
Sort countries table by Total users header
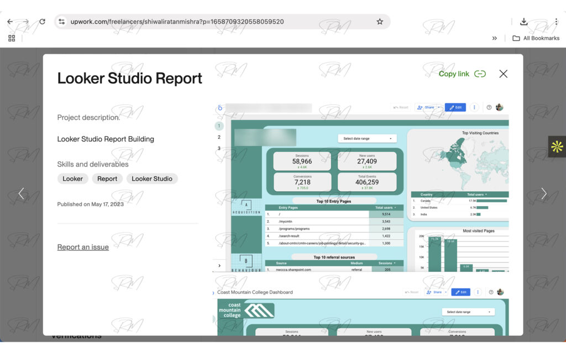click(477, 194)
